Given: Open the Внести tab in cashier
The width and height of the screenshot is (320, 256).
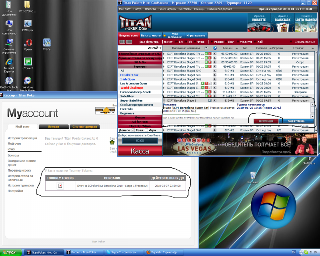Looking at the screenshot, I should point(54,127).
